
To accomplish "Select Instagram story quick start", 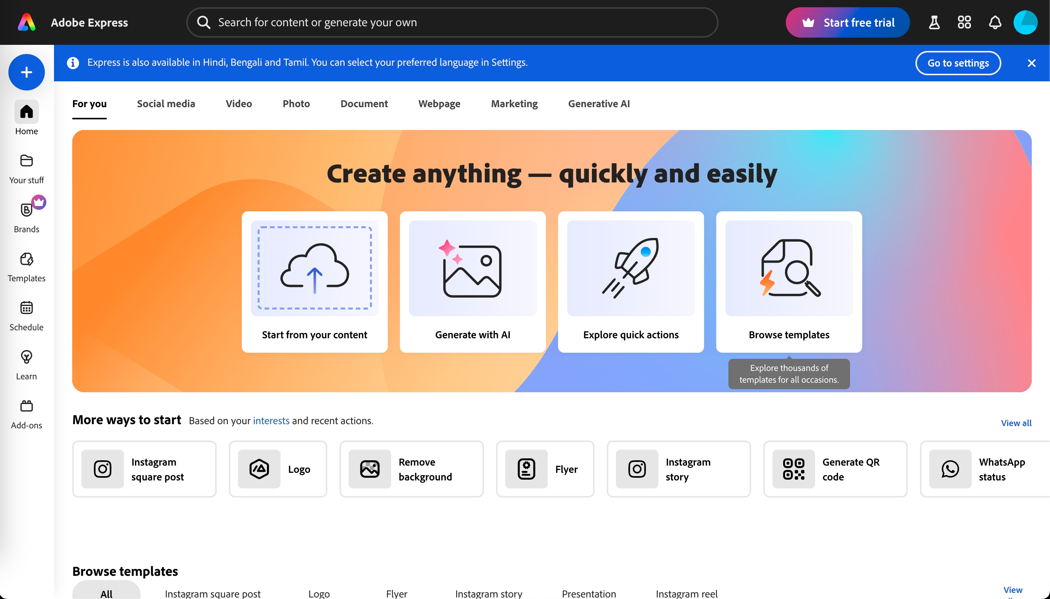I will coord(679,469).
